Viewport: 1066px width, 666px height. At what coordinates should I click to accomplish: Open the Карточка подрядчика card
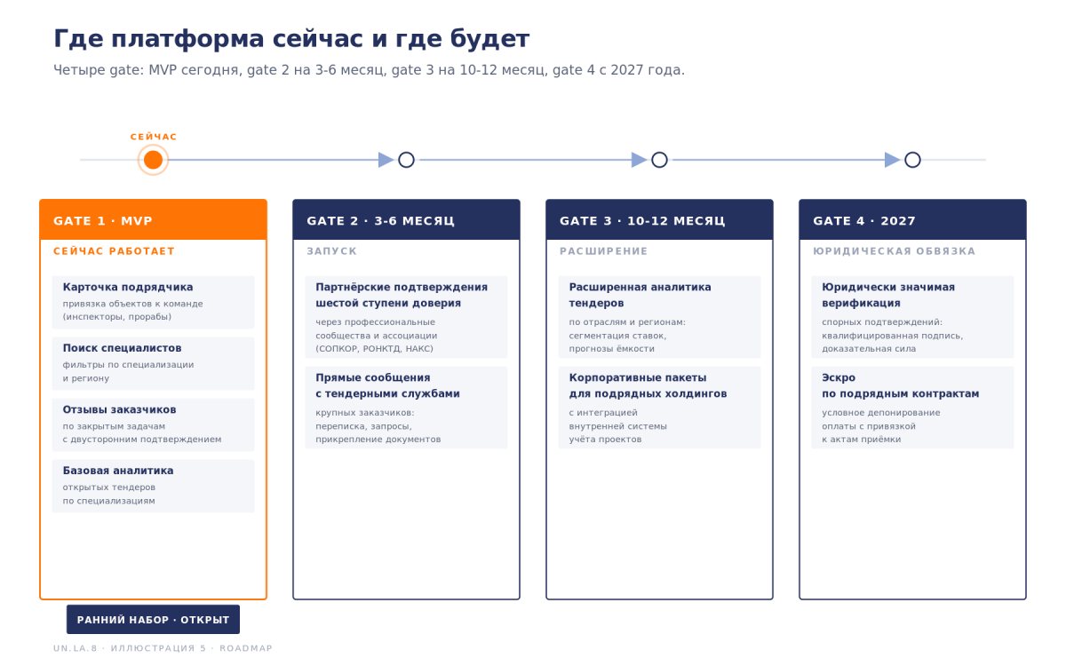153,302
